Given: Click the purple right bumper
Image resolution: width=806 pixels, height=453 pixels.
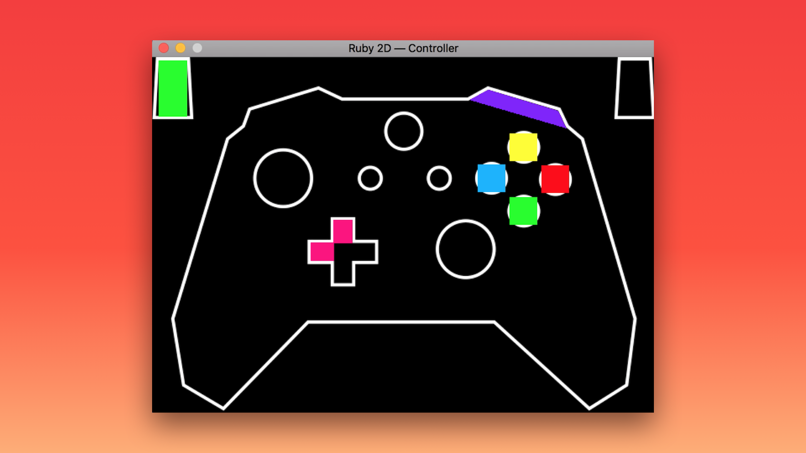Looking at the screenshot, I should (x=519, y=108).
